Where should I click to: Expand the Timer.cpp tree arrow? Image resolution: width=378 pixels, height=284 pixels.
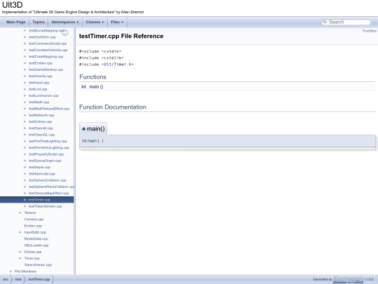pyautogui.click(x=20, y=258)
